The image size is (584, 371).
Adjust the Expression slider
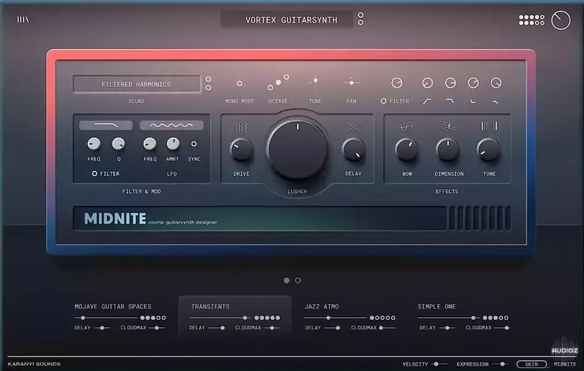500,365
